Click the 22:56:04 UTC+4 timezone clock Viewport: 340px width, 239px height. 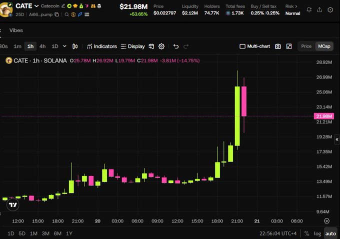[x=278, y=233]
